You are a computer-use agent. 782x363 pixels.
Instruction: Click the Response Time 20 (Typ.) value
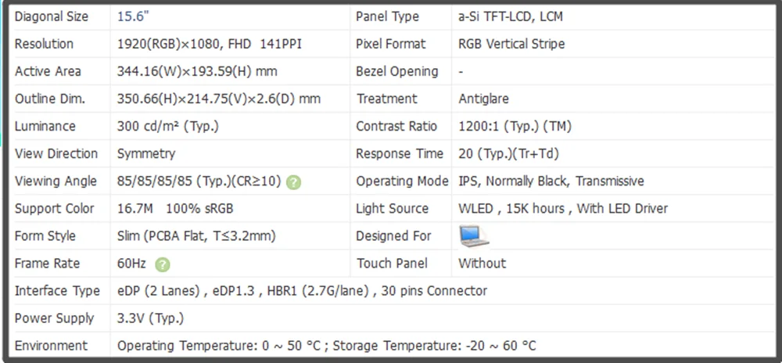[x=509, y=153]
